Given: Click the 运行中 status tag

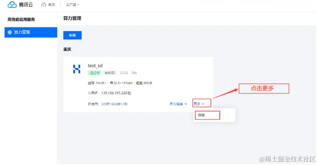Looking at the screenshot, I should (95, 73).
